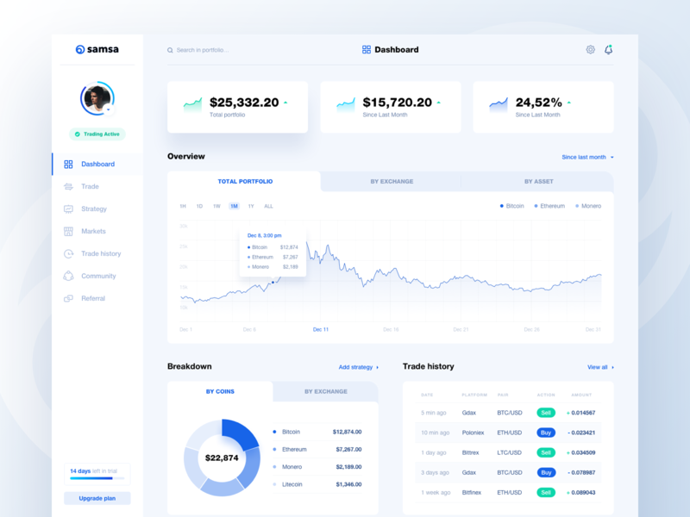690x517 pixels.
Task: Click the $22,874 donut center value
Action: click(222, 458)
